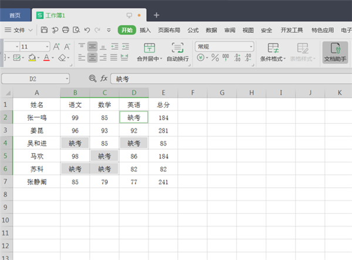This screenshot has width=352, height=260.
Task: Toggle center horizontal alignment
Action: pyautogui.click(x=93, y=58)
